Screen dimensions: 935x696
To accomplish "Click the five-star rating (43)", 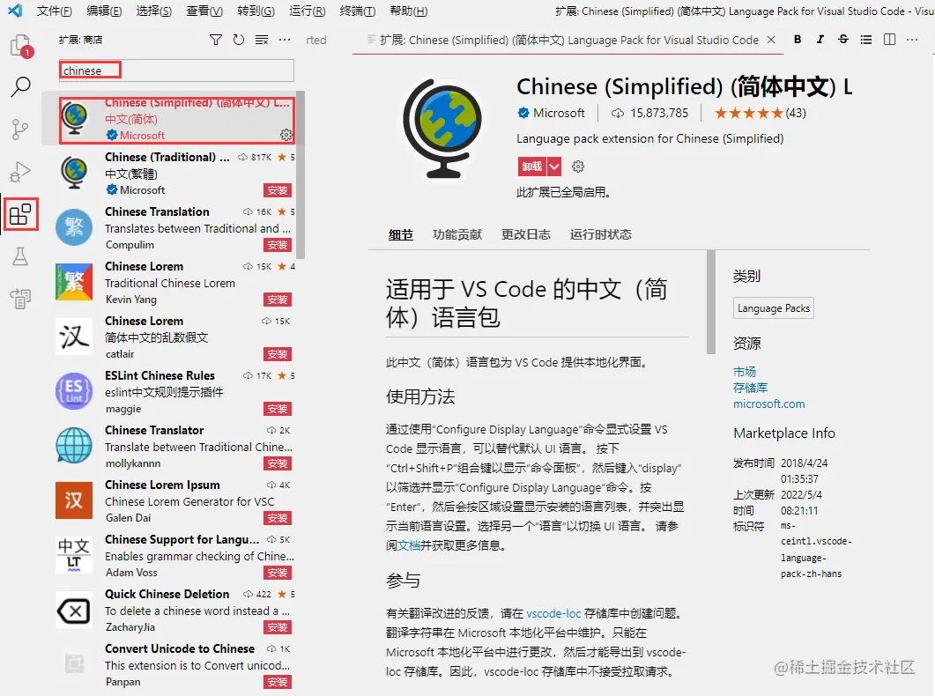I will 761,113.
